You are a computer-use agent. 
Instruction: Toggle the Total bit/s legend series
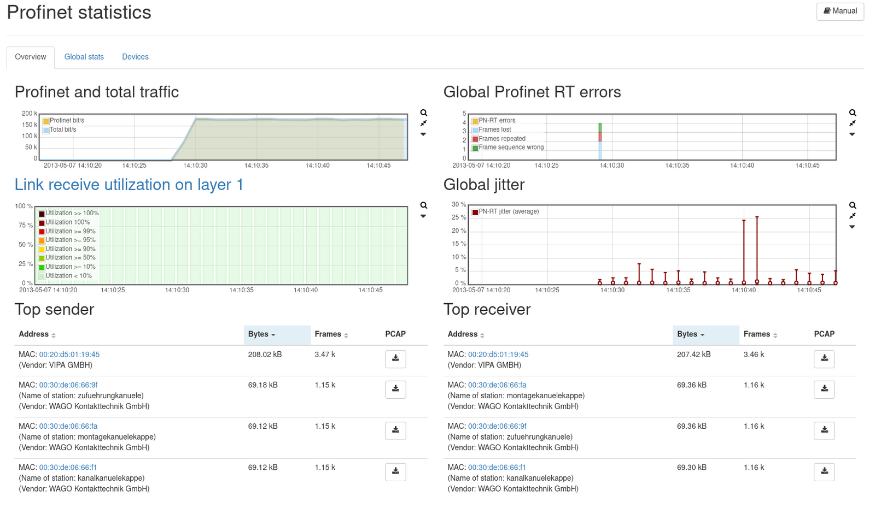pyautogui.click(x=62, y=130)
